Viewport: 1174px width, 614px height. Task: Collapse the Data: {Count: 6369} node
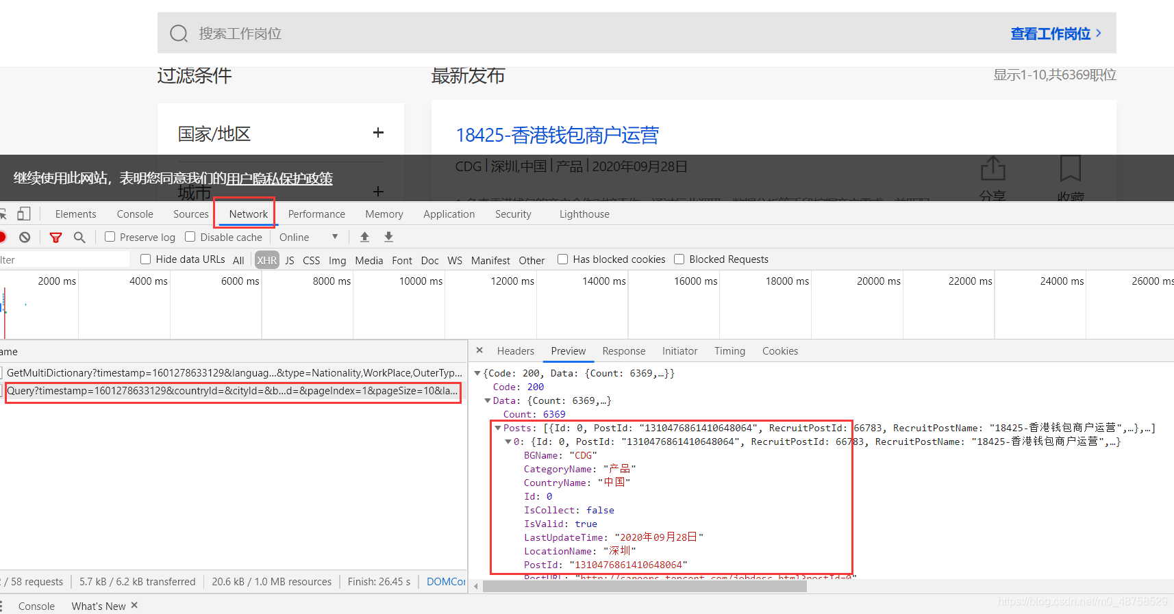[x=488, y=400]
